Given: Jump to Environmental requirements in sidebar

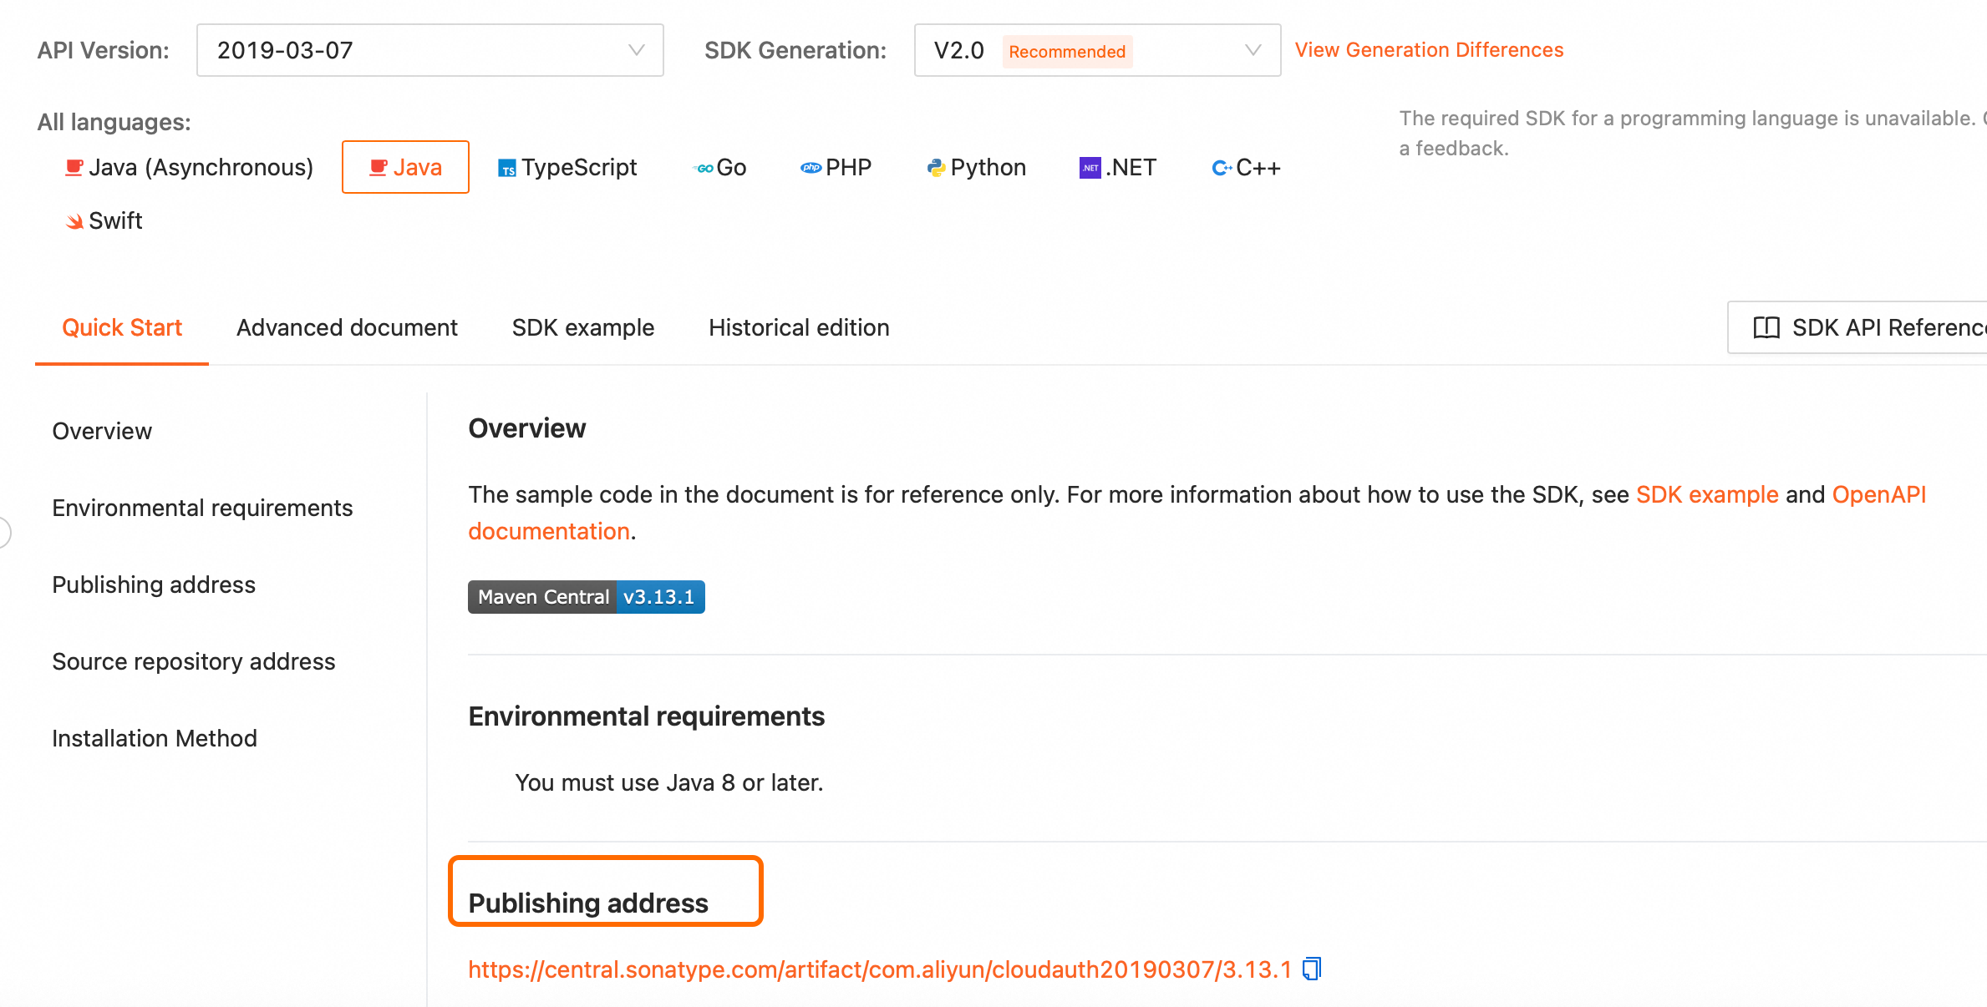Looking at the screenshot, I should (202, 508).
